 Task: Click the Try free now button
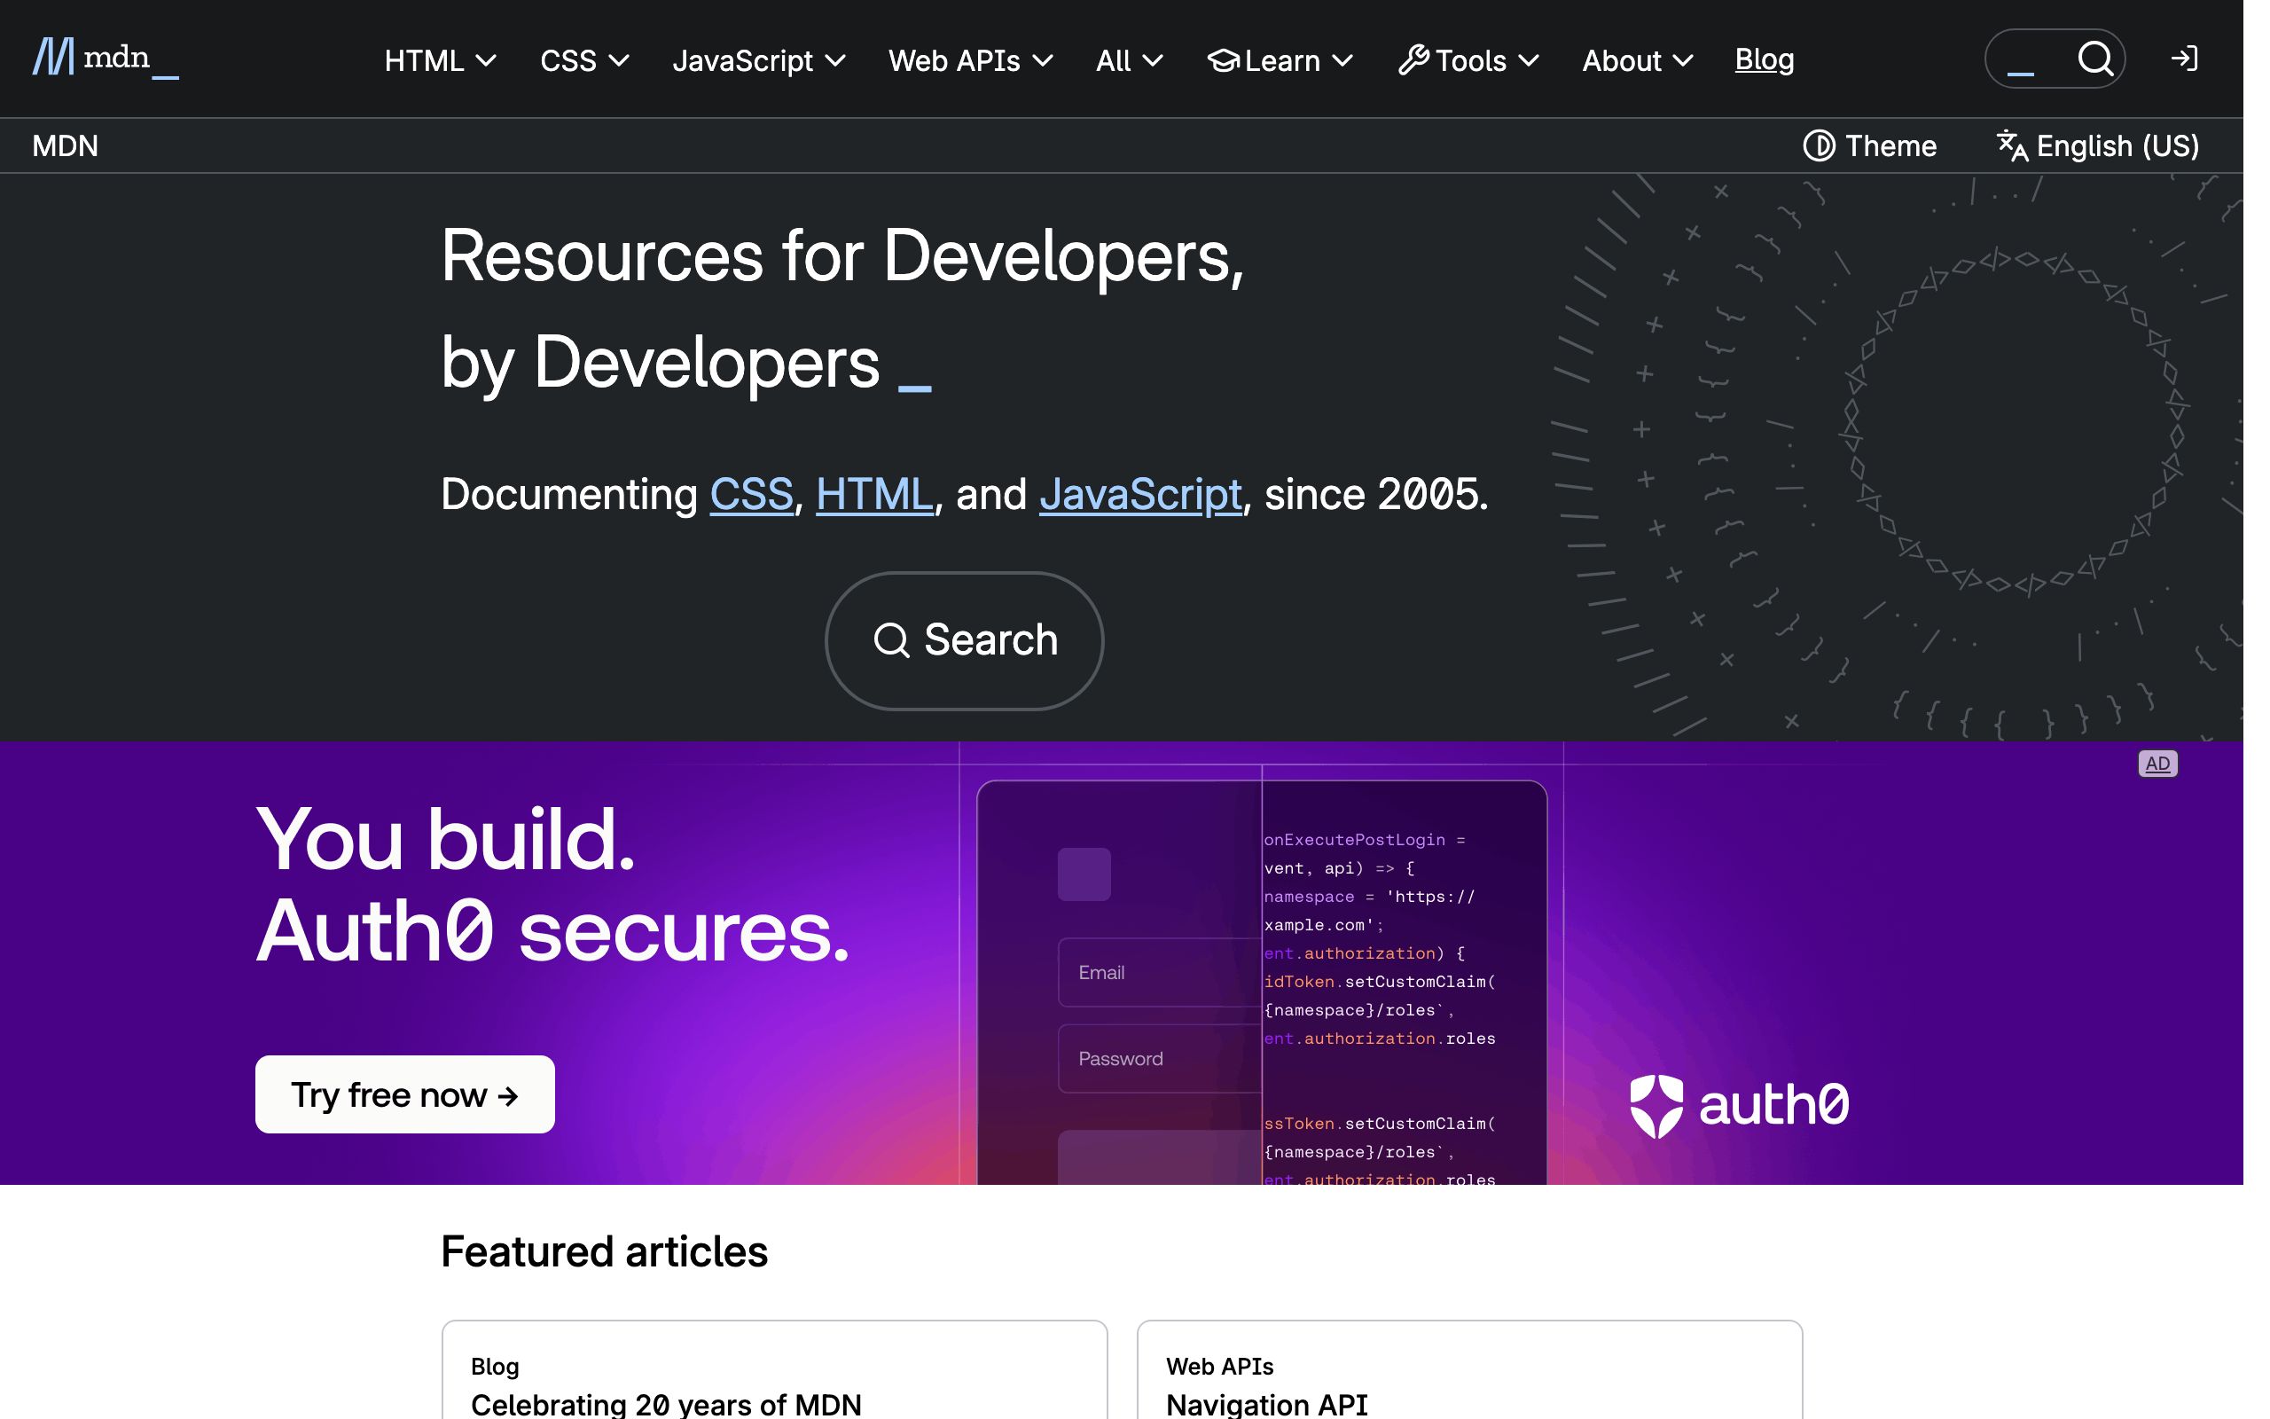[x=404, y=1094]
